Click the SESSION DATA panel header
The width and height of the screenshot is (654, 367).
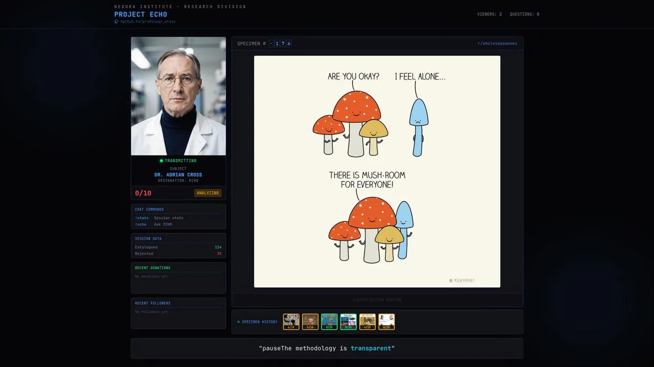pyautogui.click(x=148, y=239)
